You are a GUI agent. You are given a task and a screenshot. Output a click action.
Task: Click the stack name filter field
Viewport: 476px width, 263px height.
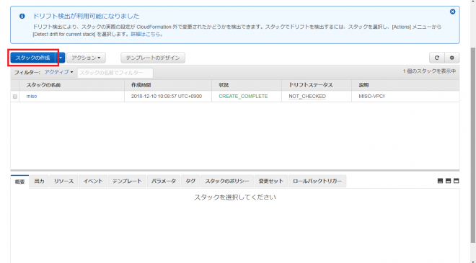115,73
